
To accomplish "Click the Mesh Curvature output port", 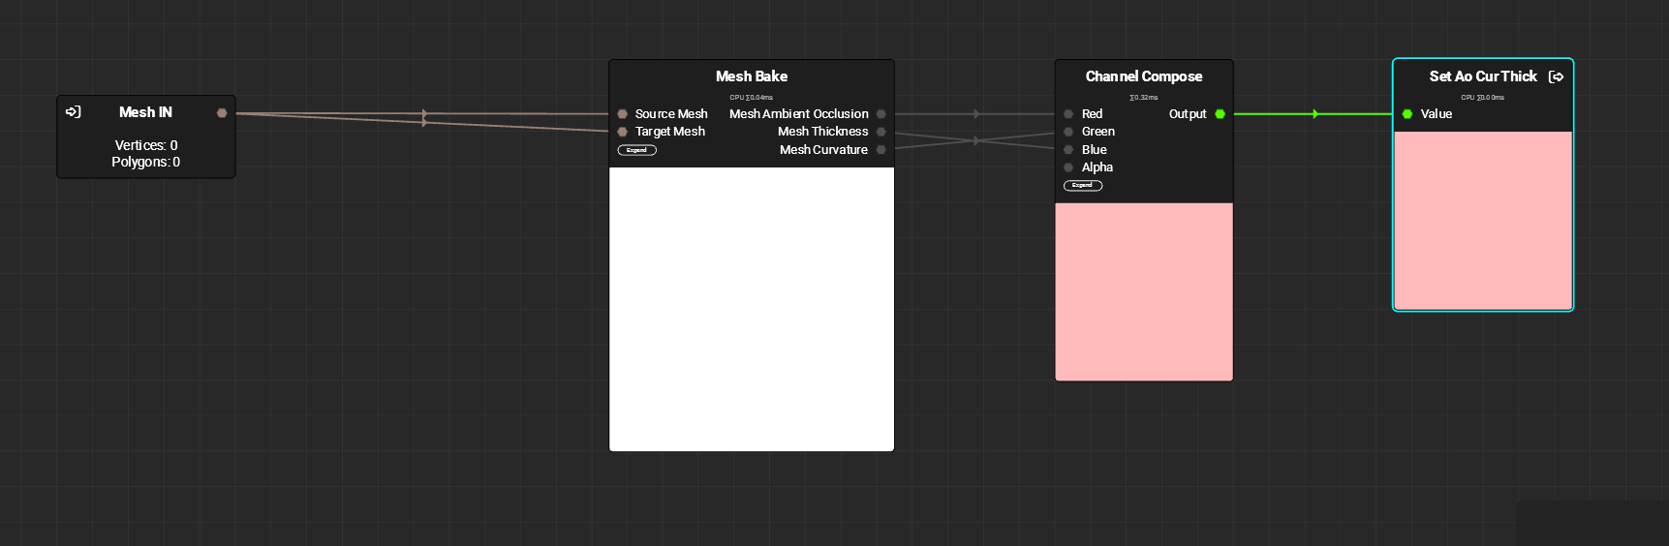I will pos(881,150).
